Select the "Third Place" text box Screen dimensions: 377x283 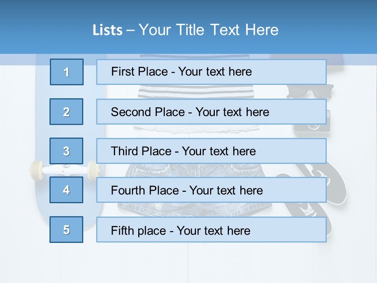[x=211, y=151]
